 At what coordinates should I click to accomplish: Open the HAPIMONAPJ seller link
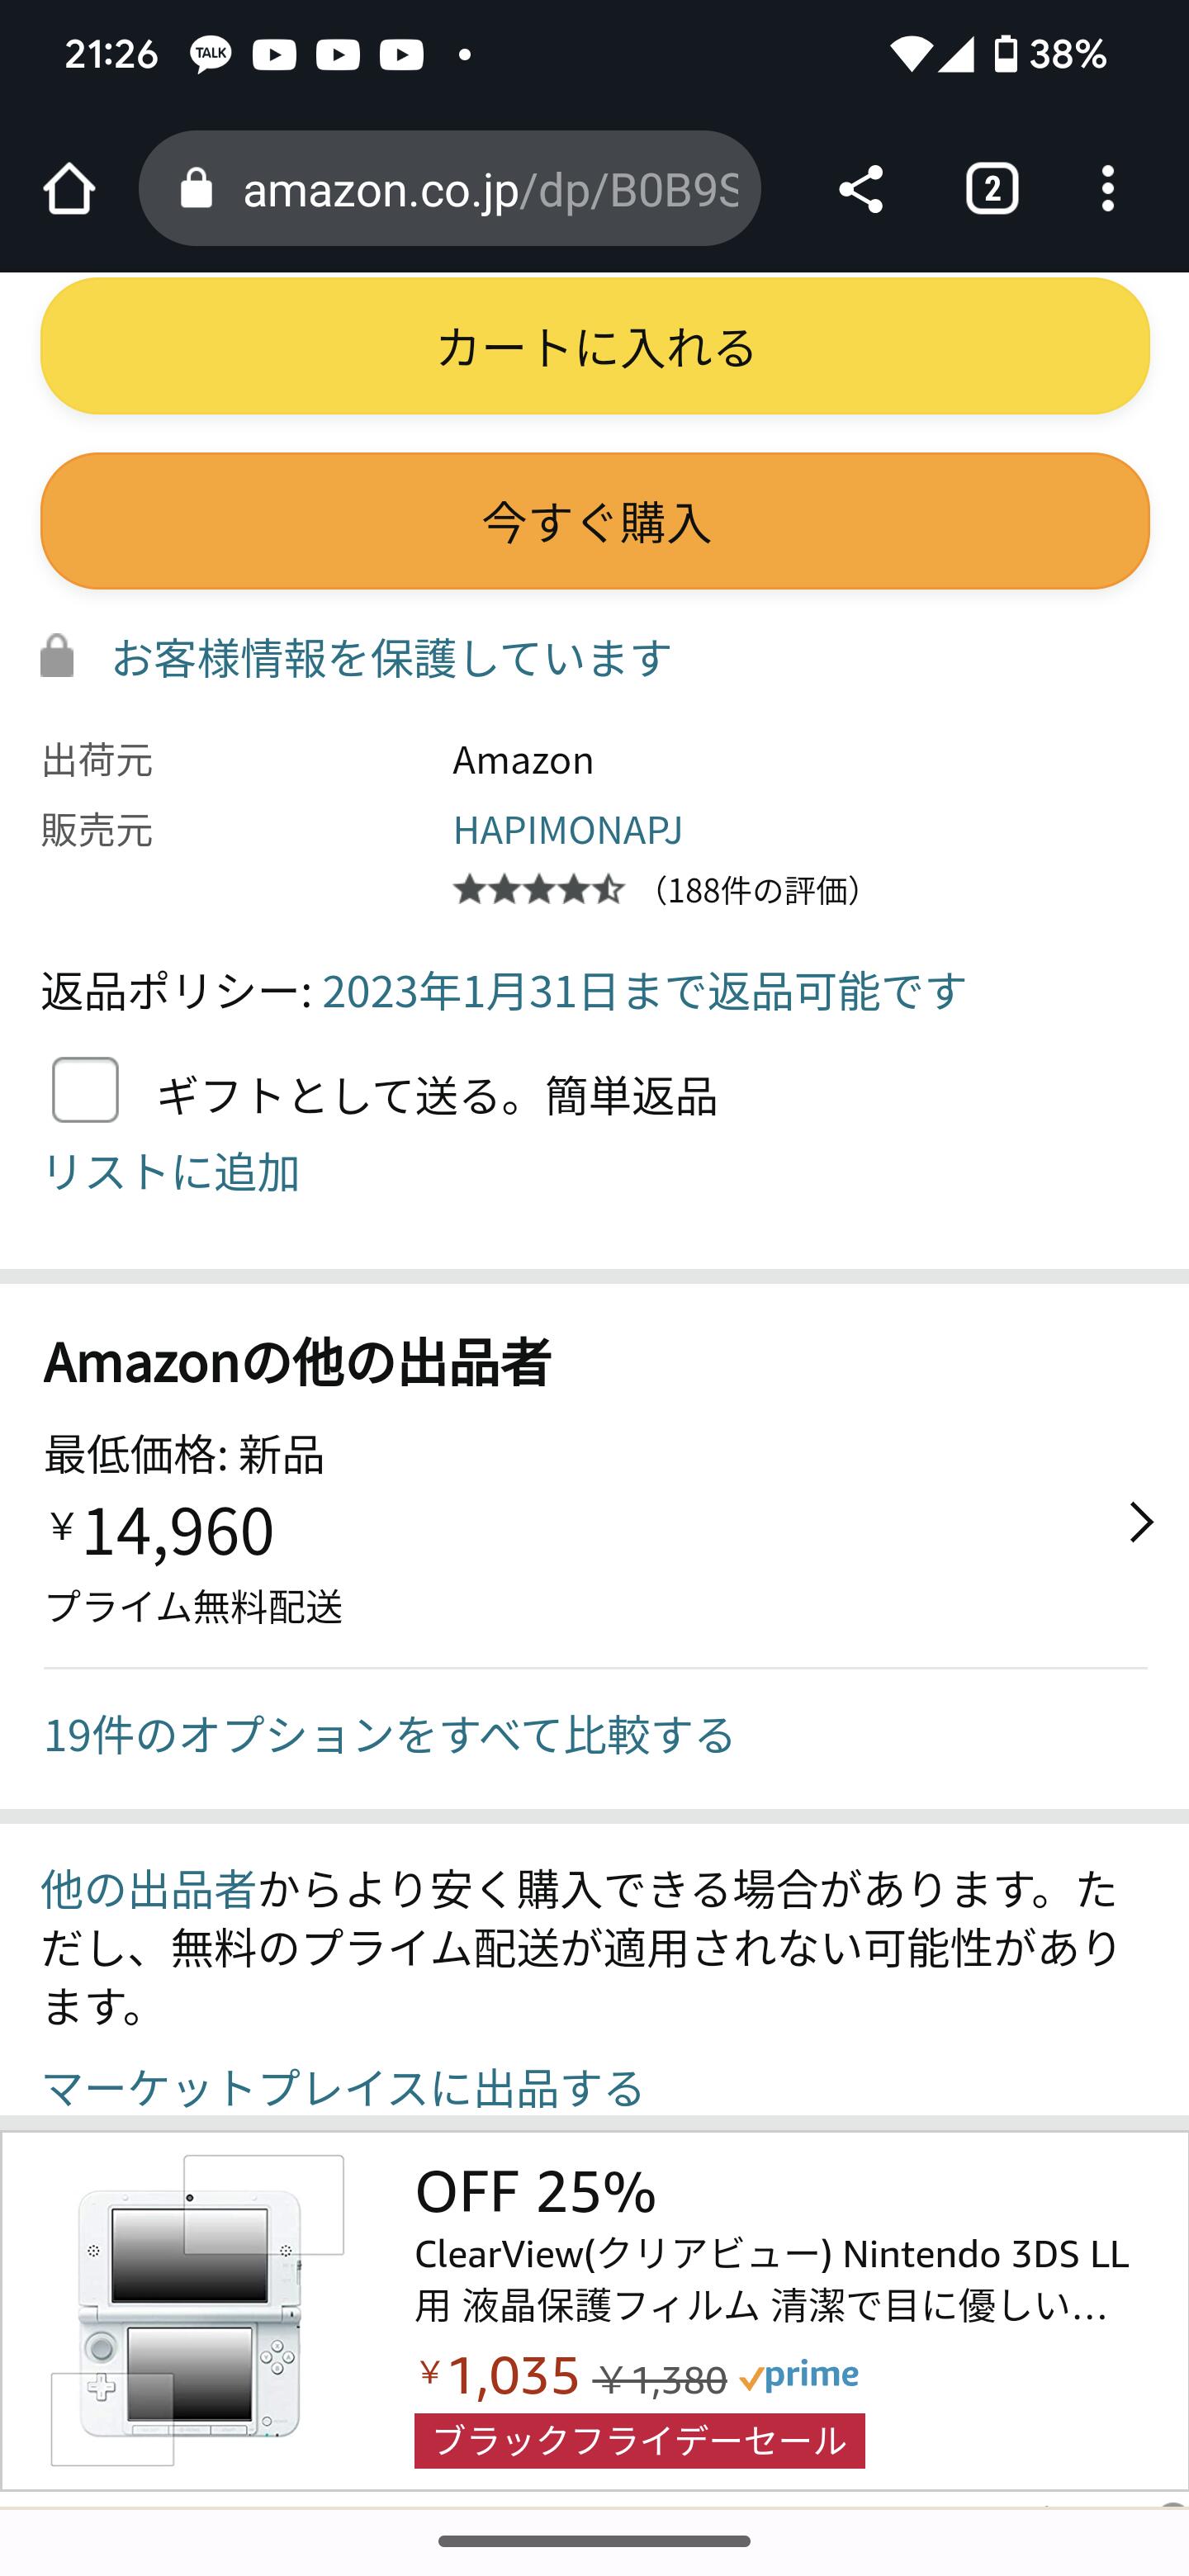[567, 830]
